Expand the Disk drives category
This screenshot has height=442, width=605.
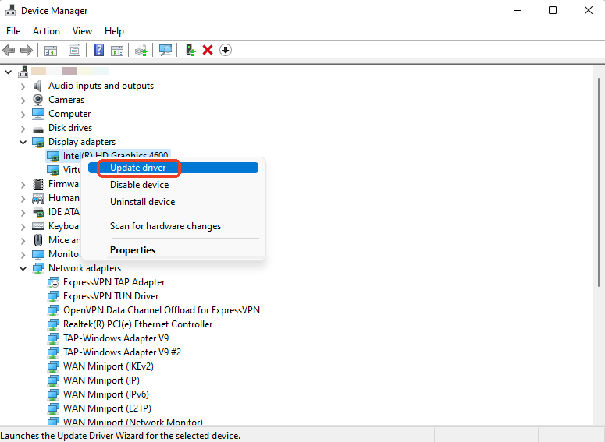(x=23, y=129)
